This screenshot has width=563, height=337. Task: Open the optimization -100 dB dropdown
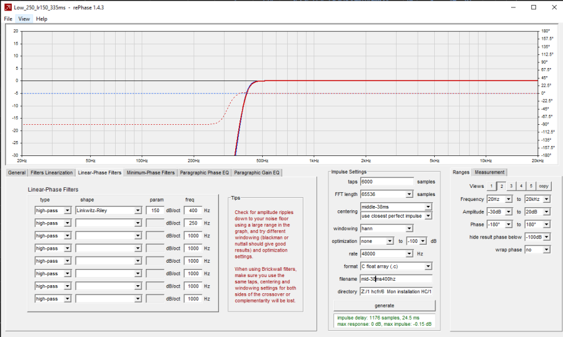pos(417,241)
